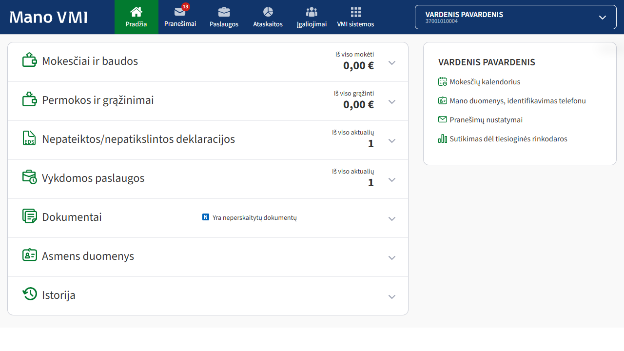
Task: Open VMI sistemos grid icon
Action: [x=356, y=12]
